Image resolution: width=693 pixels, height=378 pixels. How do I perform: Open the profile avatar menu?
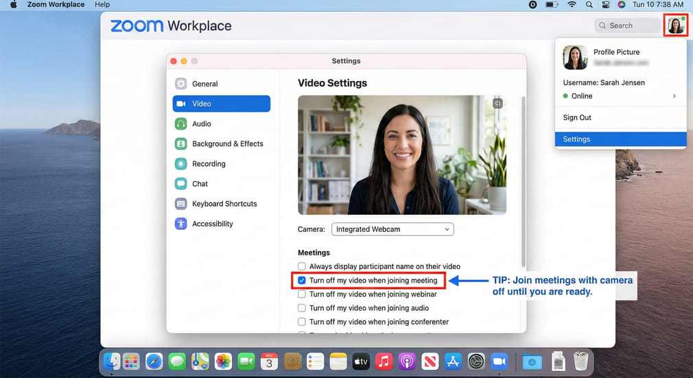676,26
